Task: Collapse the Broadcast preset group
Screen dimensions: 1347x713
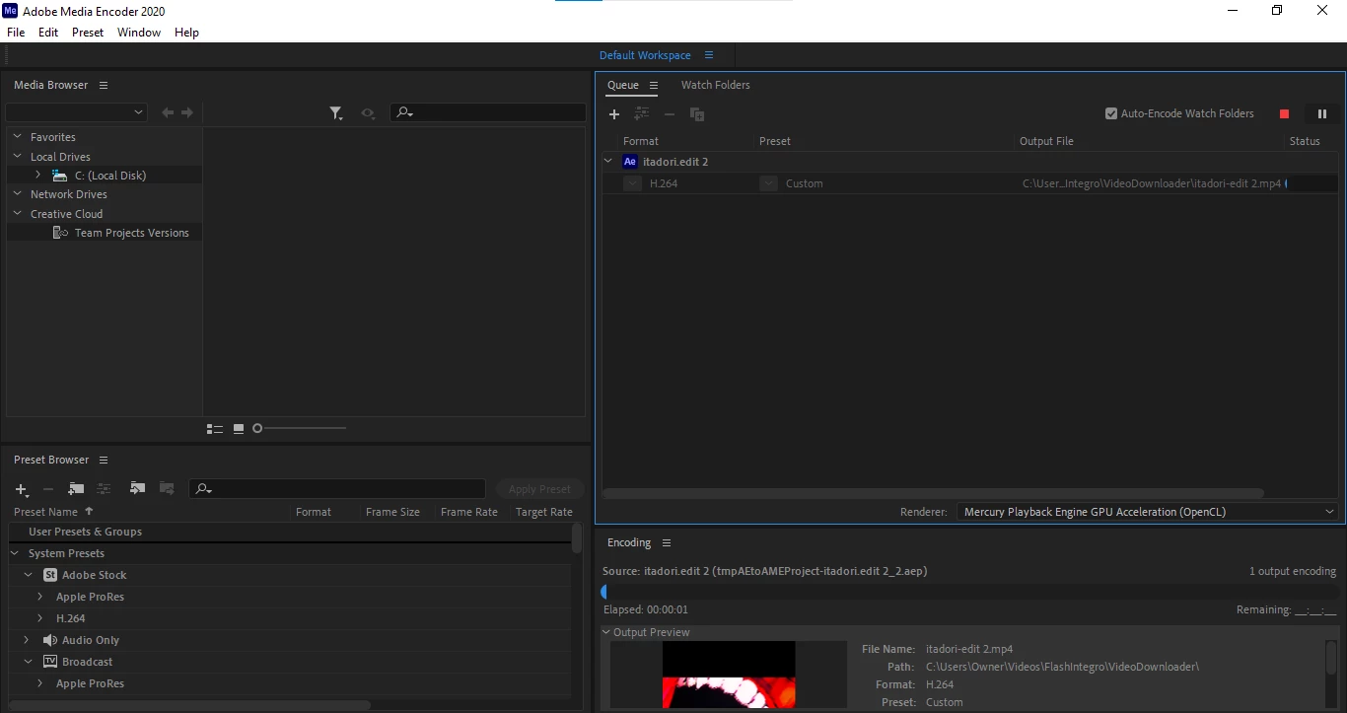Action: click(29, 662)
